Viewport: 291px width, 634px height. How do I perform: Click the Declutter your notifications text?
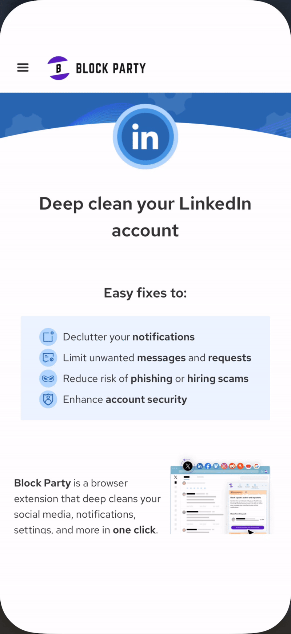click(129, 337)
